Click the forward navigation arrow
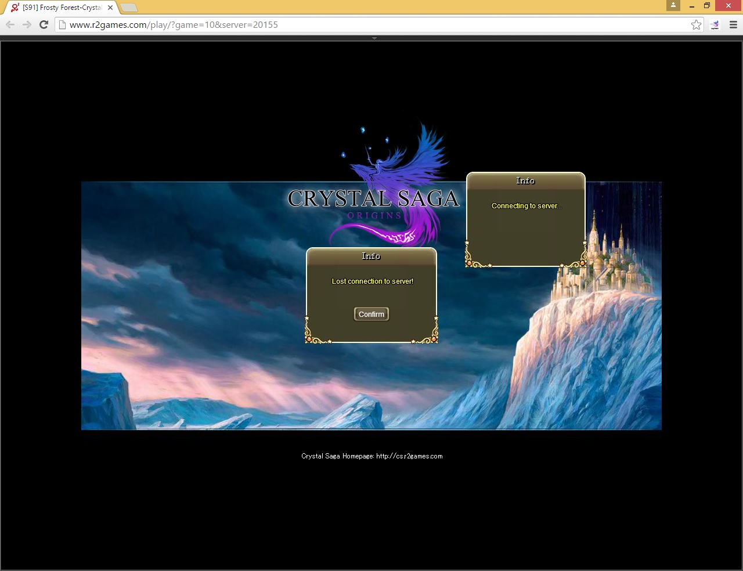Screen dimensions: 743x571 [x=27, y=24]
